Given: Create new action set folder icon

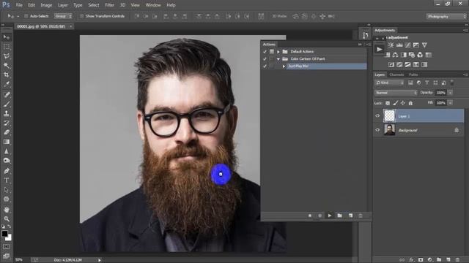Looking at the screenshot, I should point(339,216).
